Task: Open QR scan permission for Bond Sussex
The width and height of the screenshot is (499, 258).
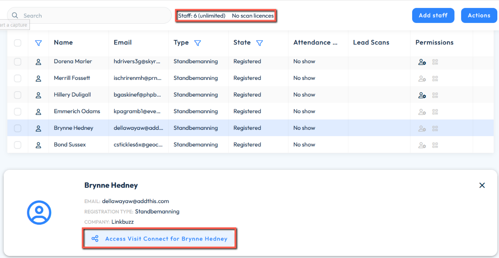Action: 435,145
